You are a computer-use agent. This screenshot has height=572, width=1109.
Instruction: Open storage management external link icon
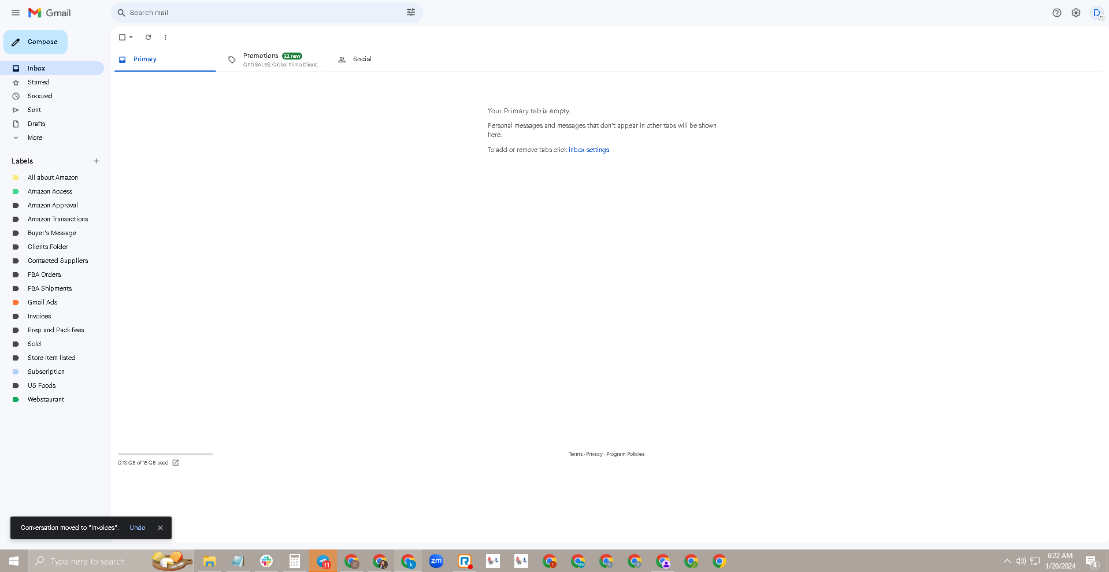coord(176,463)
